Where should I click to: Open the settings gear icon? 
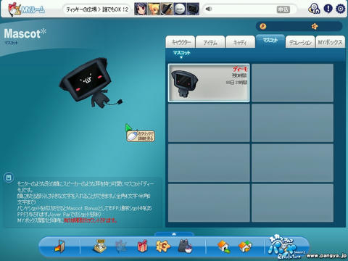click(x=341, y=9)
